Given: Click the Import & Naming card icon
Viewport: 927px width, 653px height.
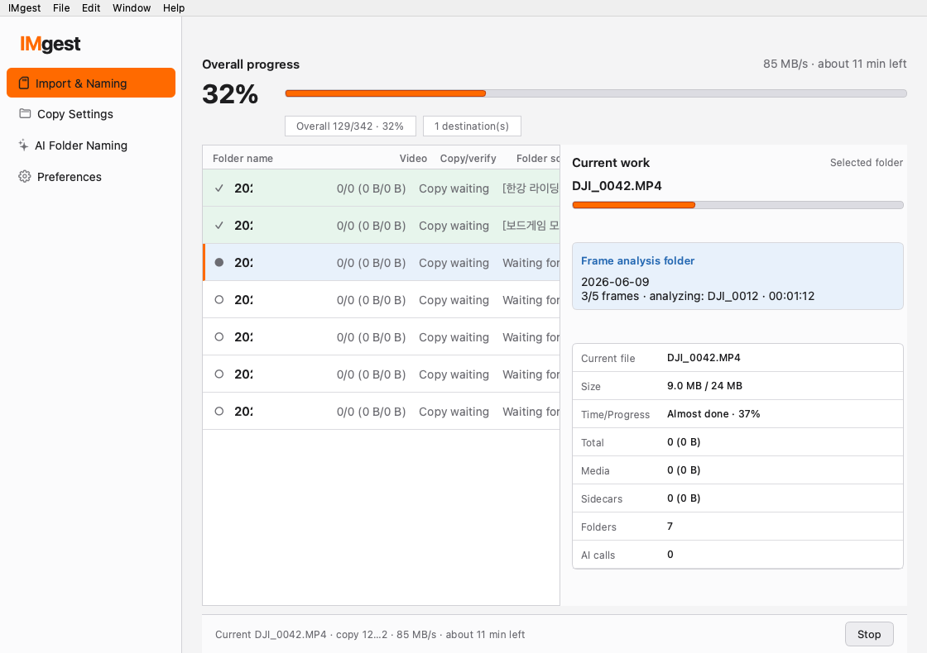Looking at the screenshot, I should [24, 83].
